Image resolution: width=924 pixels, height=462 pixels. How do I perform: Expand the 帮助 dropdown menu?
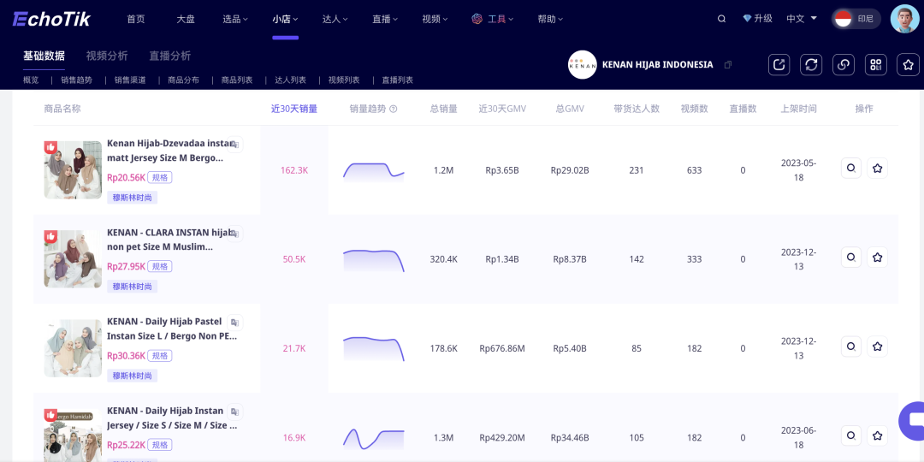coord(550,19)
